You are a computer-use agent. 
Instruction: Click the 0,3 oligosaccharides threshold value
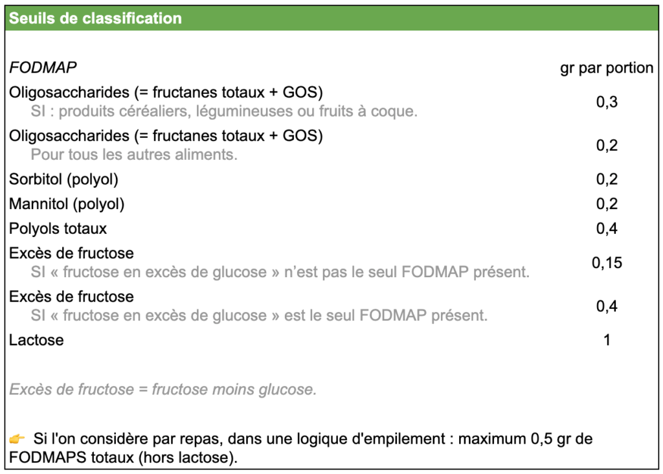pos(607,102)
